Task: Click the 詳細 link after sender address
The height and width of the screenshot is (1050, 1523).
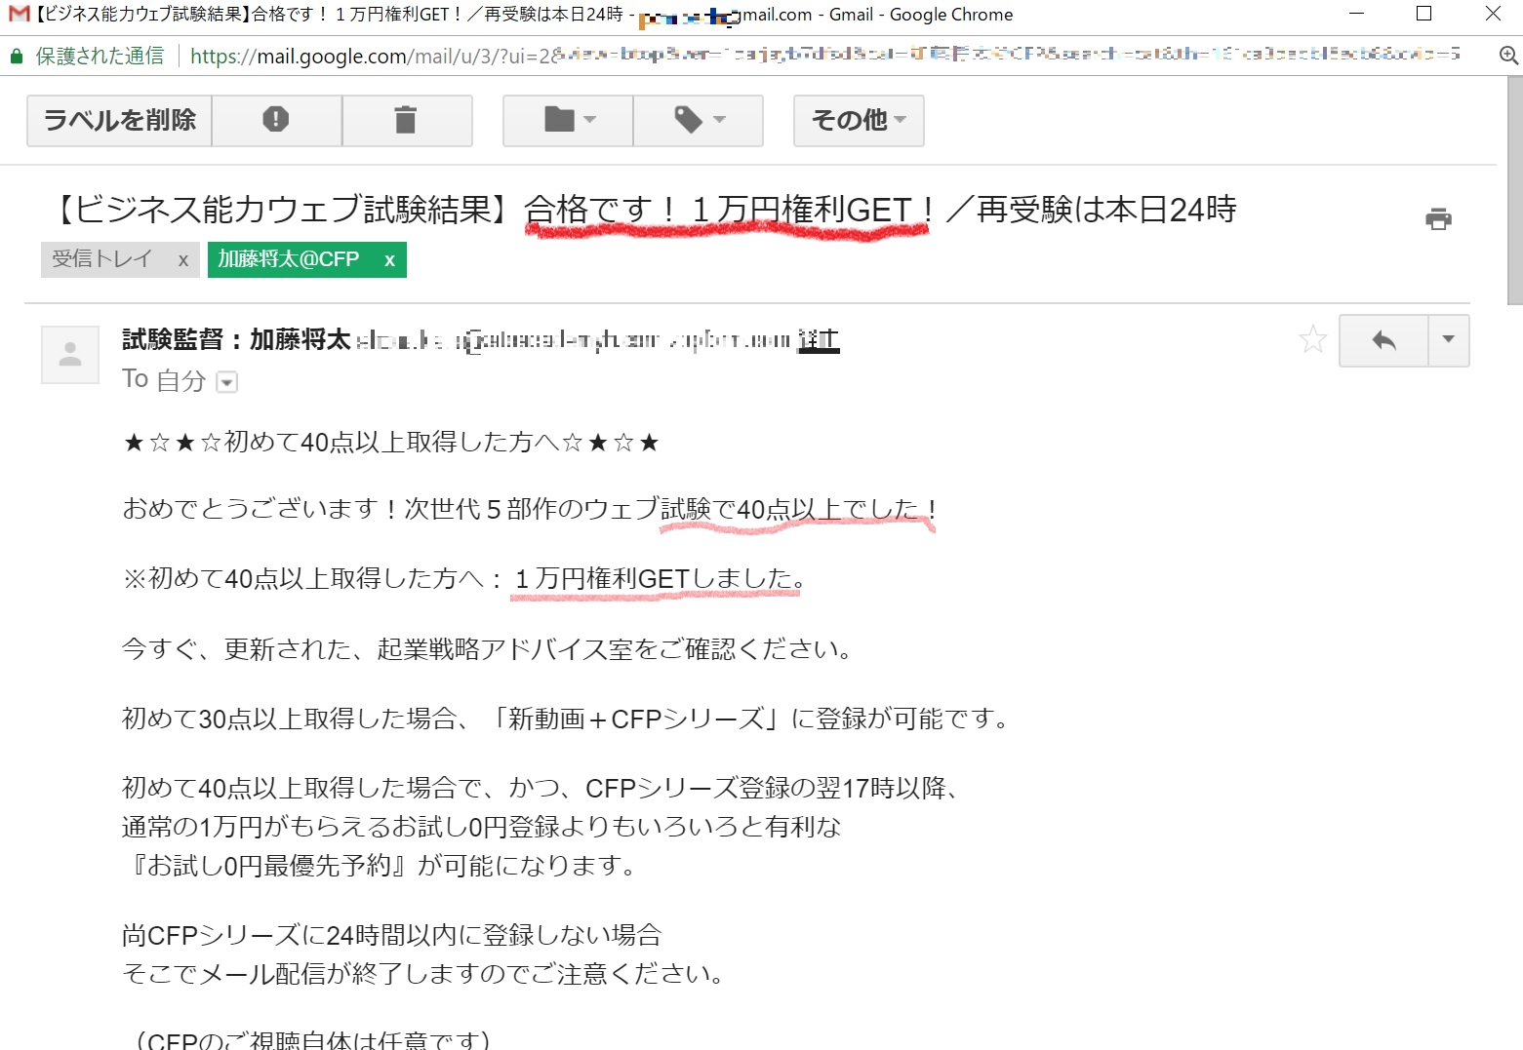Action: (x=819, y=340)
